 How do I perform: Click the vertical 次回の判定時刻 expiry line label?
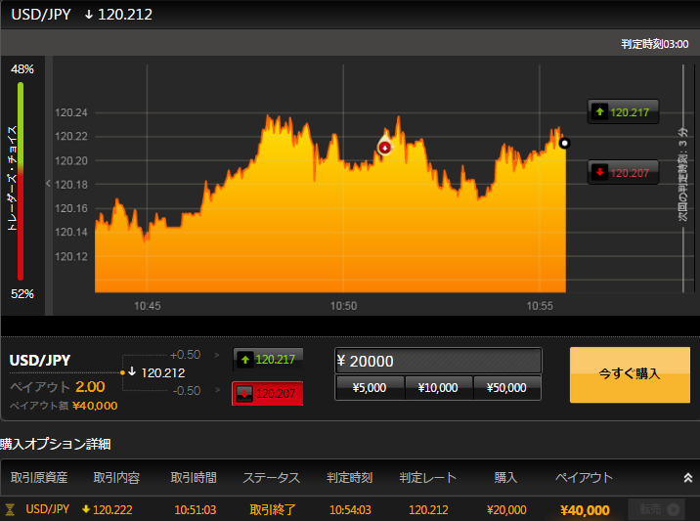click(x=682, y=174)
